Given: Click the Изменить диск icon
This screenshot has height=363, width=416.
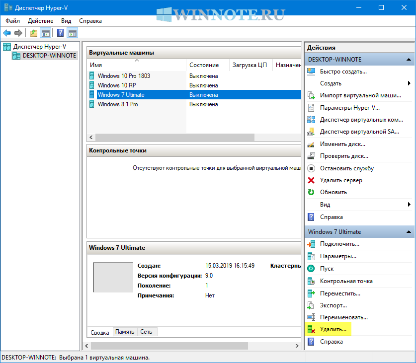Looking at the screenshot, I should point(311,144).
